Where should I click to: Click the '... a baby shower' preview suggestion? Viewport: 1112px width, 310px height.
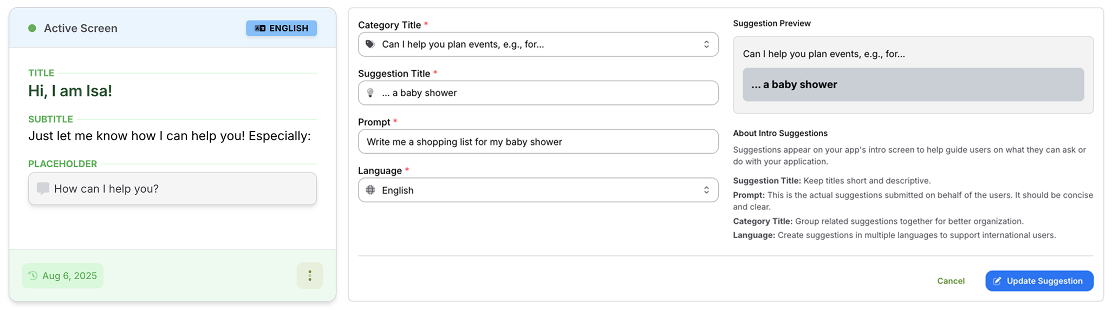click(x=913, y=84)
